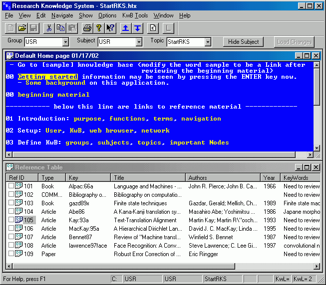The width and height of the screenshot is (326, 285).
Task: Click the home page horizontal scrollbar thumb
Action: click(154, 155)
